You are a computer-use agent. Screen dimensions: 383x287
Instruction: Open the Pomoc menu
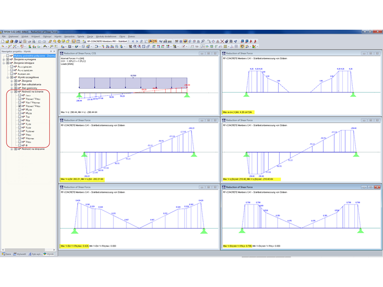pos(132,37)
